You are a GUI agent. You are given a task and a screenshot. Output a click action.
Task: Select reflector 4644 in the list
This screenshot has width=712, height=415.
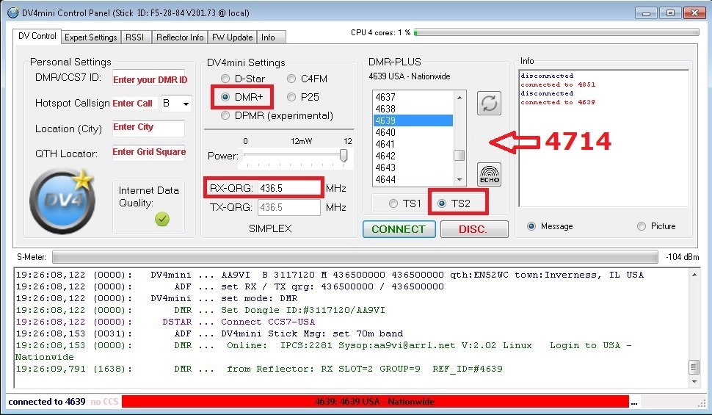coord(413,179)
